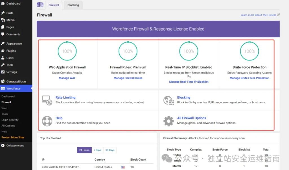Viewport: 289px width, 170px height.
Task: Click the Brute Force column header
Action: click(x=220, y=150)
